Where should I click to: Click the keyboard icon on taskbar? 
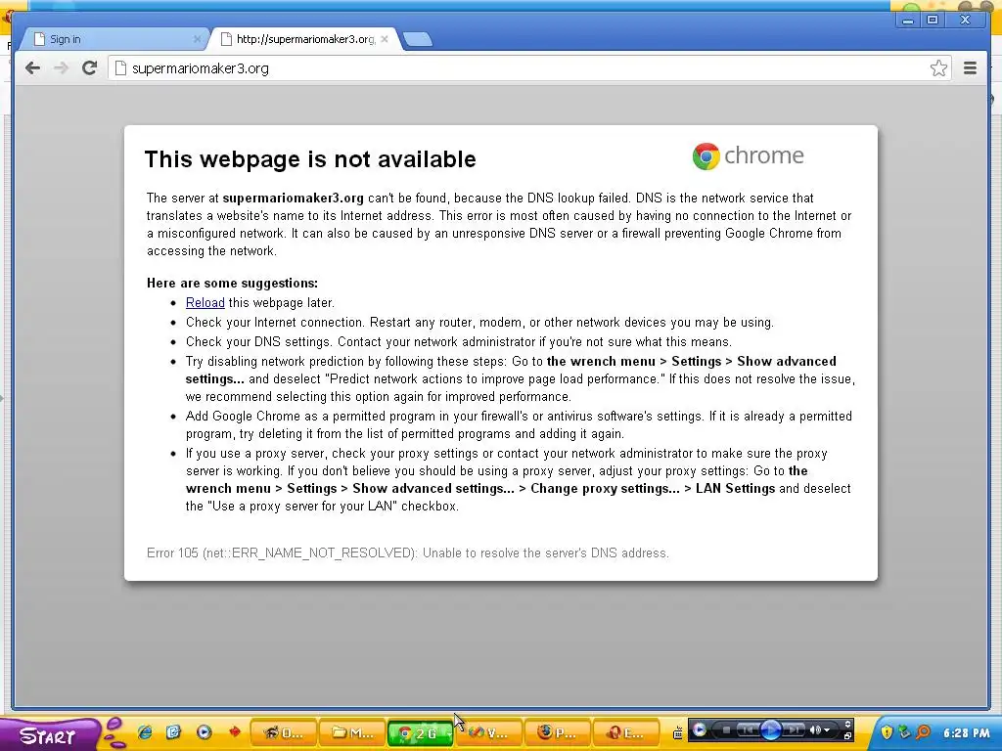click(678, 733)
